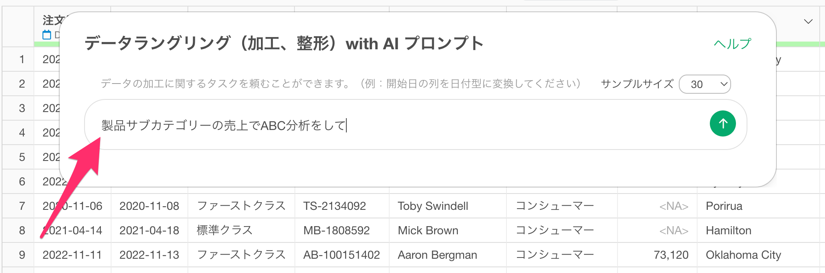Click the Porirua city cell

[x=758, y=206]
